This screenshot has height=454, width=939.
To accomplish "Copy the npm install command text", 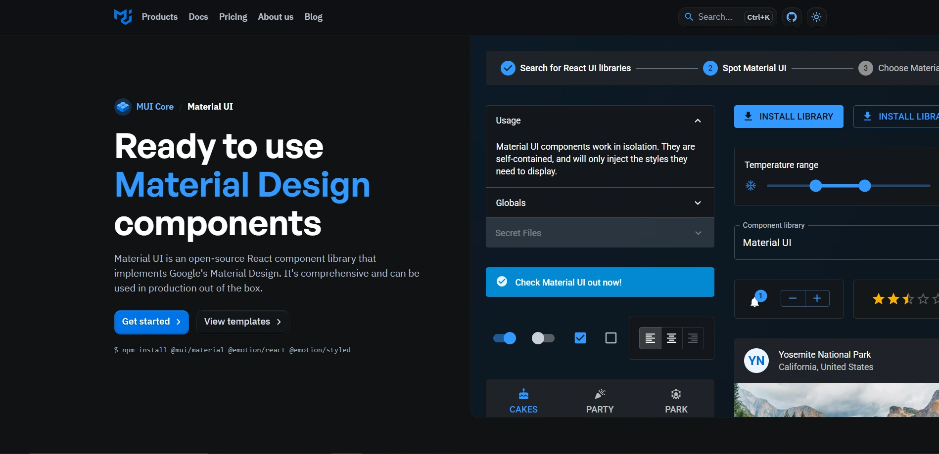I will click(233, 350).
